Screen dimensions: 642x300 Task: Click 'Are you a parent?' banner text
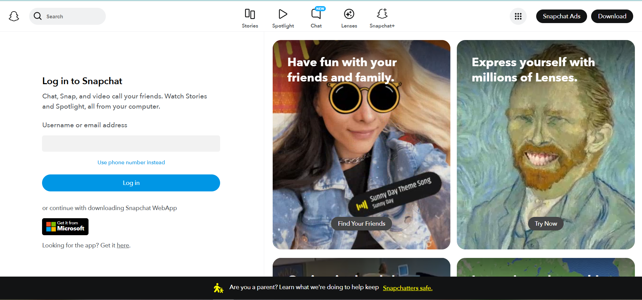point(304,287)
